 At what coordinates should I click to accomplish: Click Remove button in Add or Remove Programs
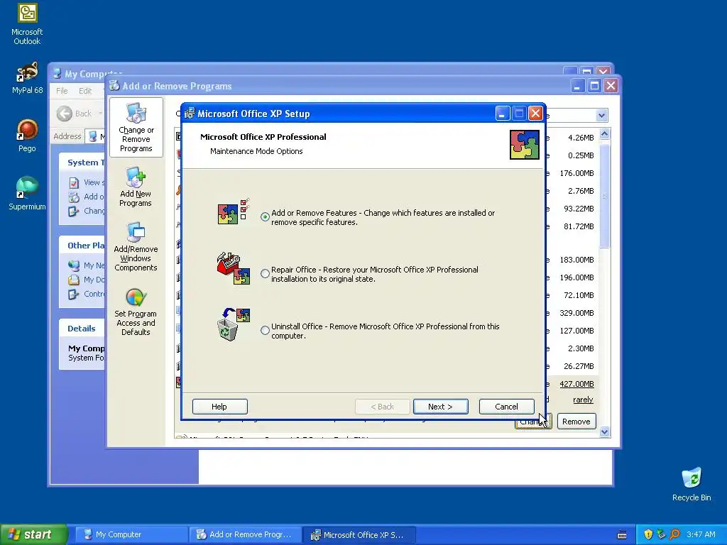[576, 422]
